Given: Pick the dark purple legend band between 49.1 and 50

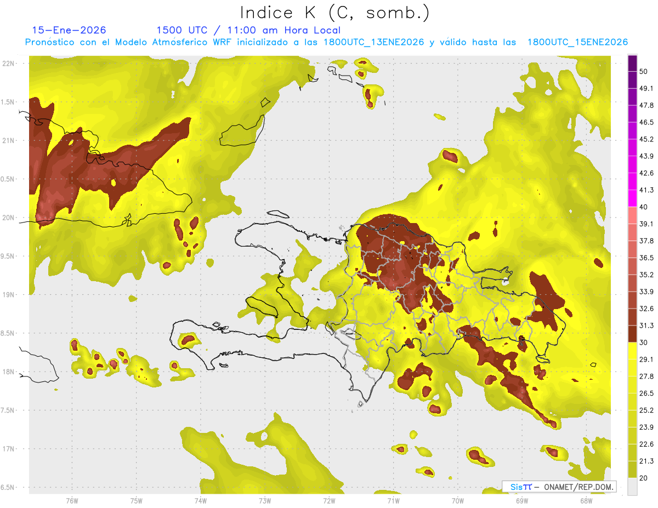Looking at the screenshot, I should tap(632, 80).
